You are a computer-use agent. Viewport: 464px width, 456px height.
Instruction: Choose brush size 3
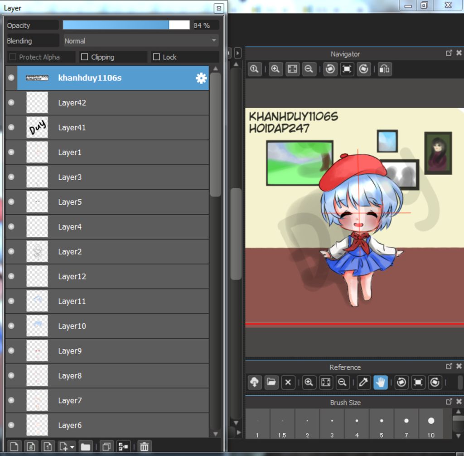pos(332,424)
